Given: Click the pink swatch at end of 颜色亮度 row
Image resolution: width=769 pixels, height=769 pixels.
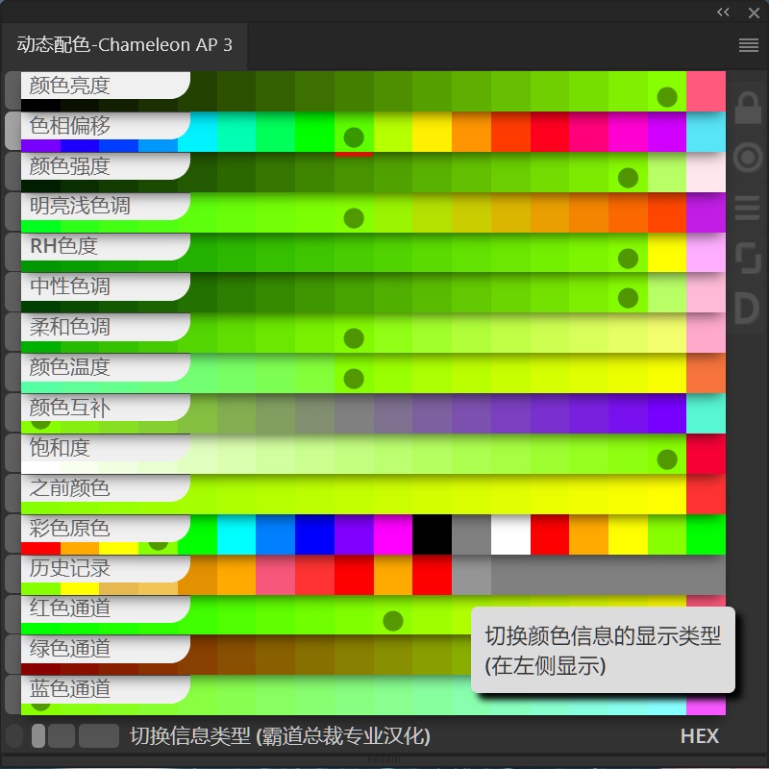Looking at the screenshot, I should point(706,91).
